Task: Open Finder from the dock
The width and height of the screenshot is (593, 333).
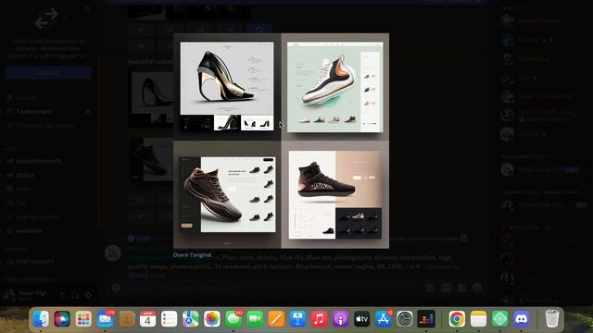Action: pos(41,319)
